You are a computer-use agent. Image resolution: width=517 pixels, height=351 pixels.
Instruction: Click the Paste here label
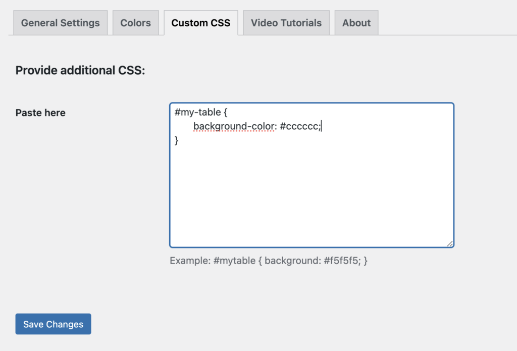40,113
